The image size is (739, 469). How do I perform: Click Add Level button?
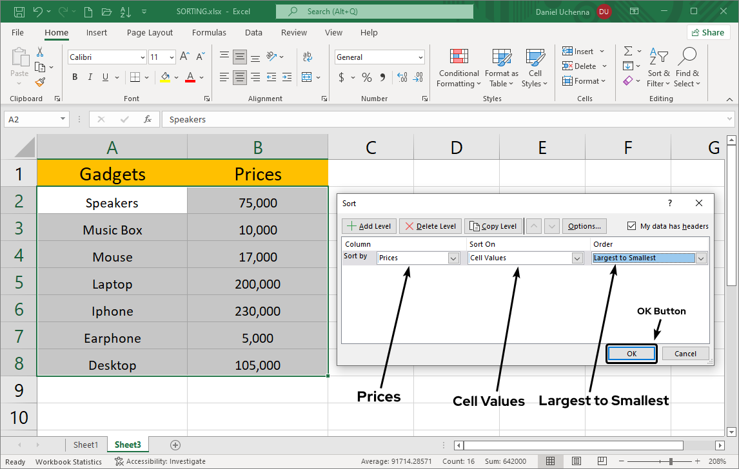[x=369, y=226]
